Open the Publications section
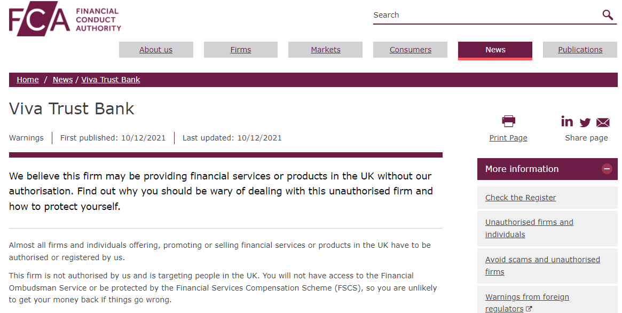Viewport: 622px width, 313px height. tap(580, 50)
